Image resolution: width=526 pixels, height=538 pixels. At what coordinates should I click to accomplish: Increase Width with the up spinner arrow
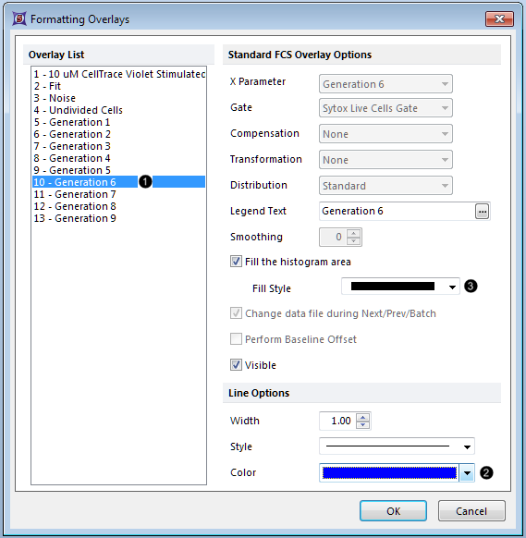(362, 417)
